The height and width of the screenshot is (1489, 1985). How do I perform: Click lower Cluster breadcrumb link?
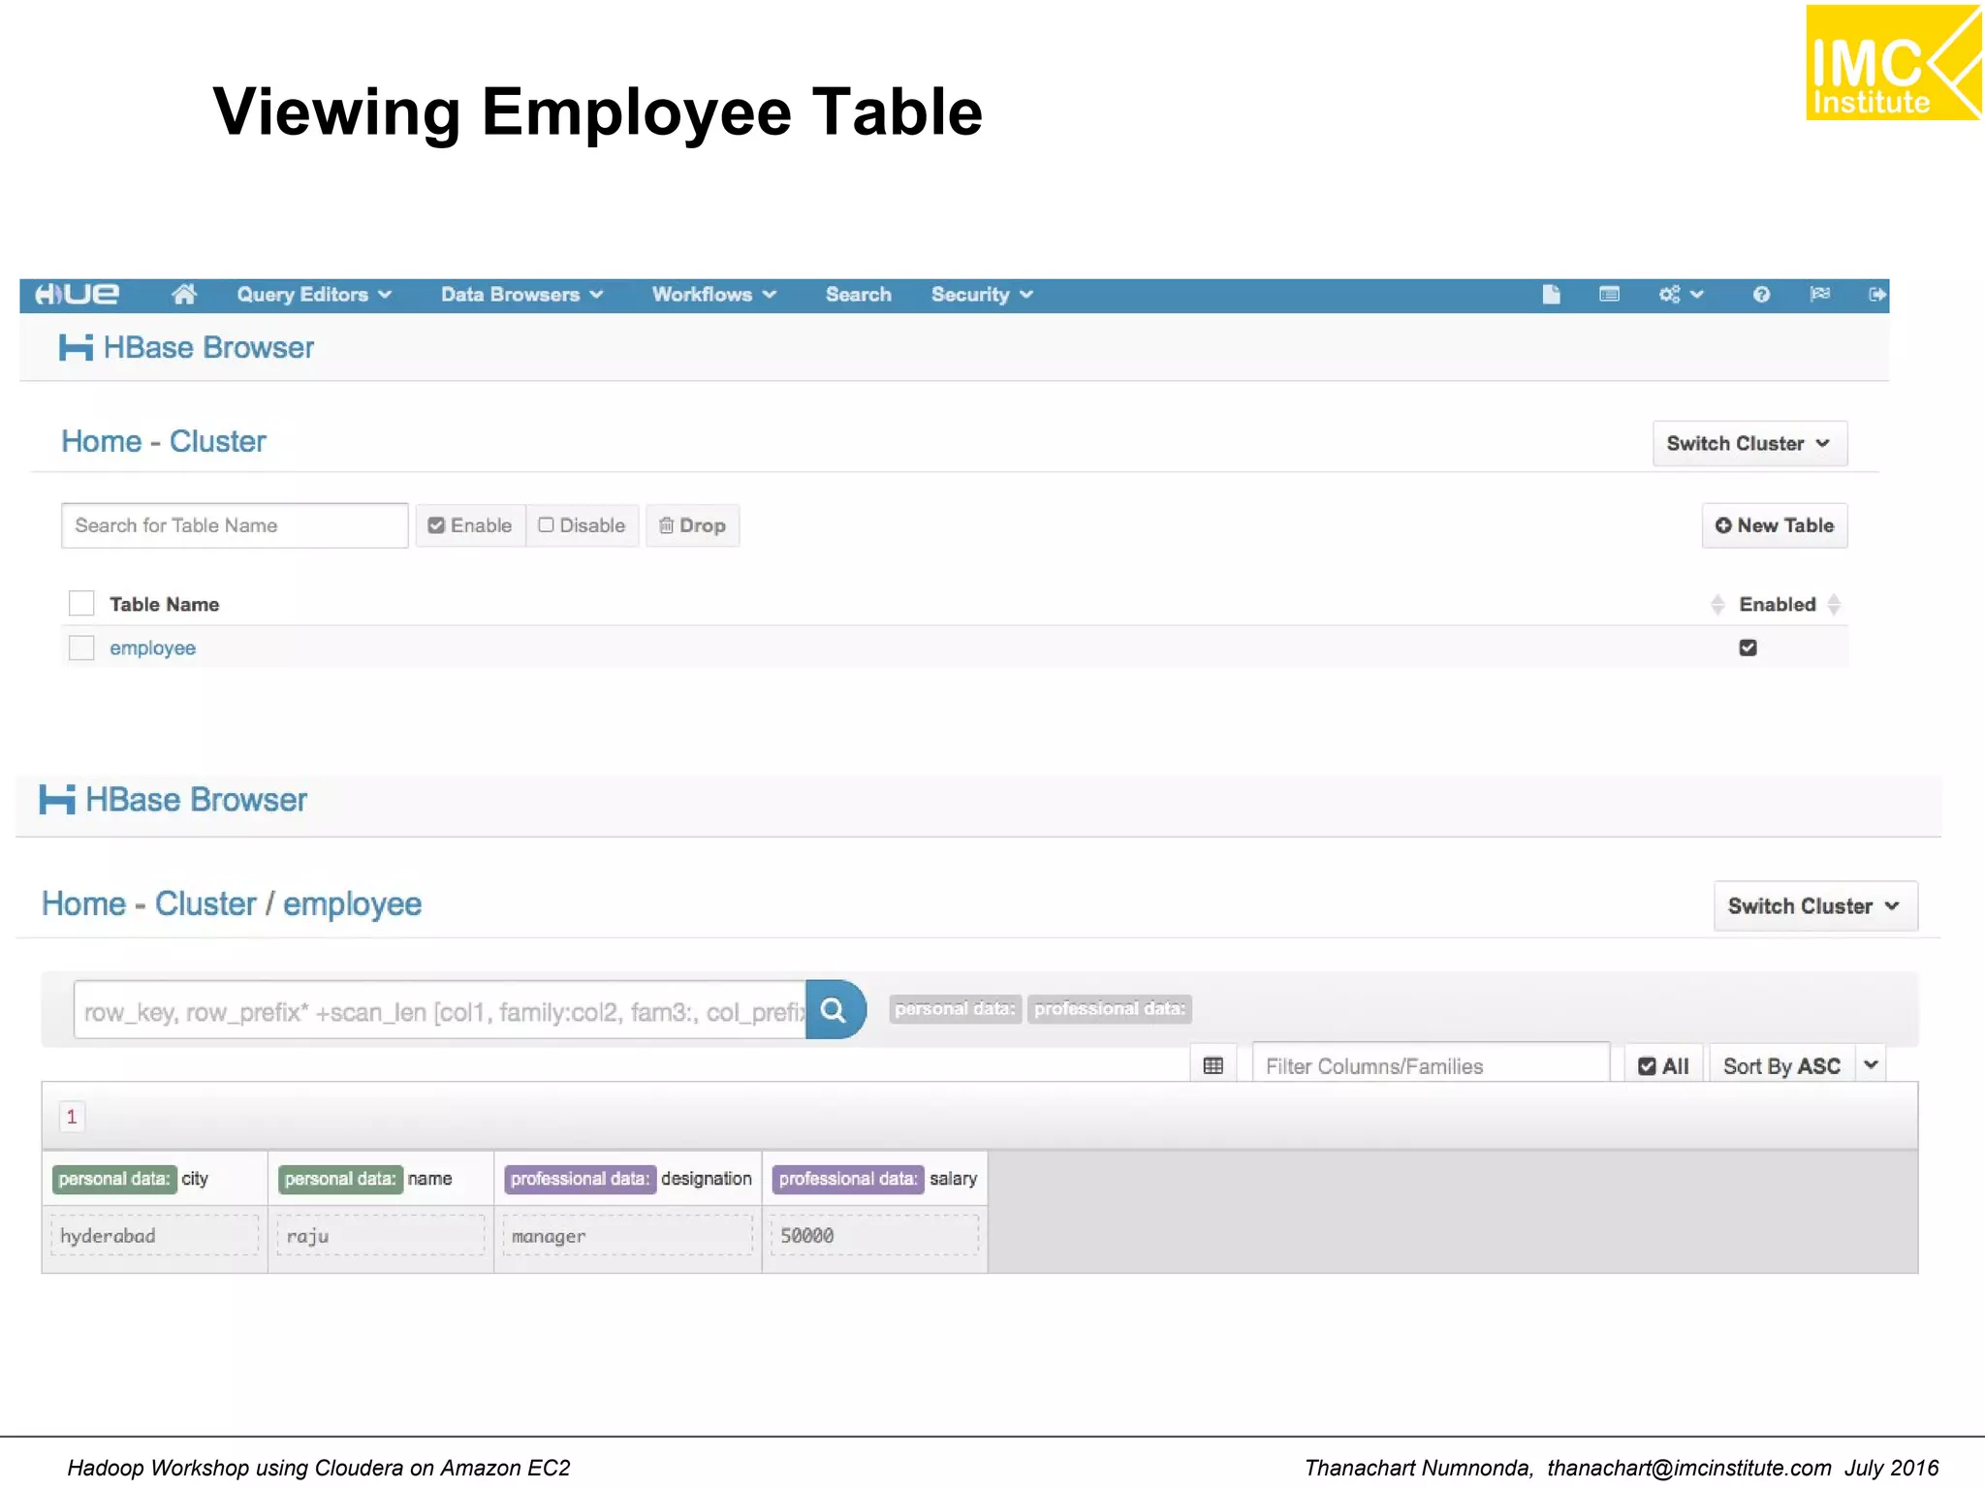coord(205,904)
